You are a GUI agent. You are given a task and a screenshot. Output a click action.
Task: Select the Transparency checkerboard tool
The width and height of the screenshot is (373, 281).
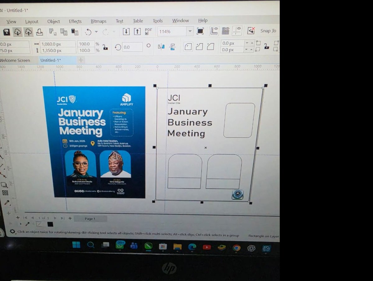(x=5, y=193)
